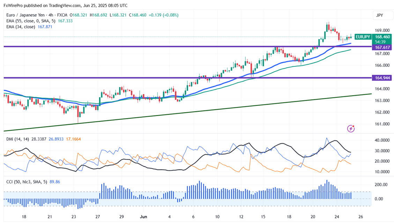Click the green EMA value 167.333
The height and width of the screenshot is (223, 394).
click(x=65, y=21)
